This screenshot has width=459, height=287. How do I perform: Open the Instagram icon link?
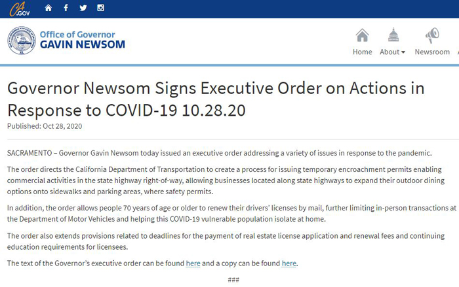pos(100,8)
